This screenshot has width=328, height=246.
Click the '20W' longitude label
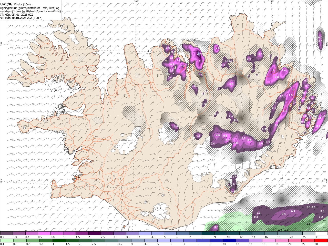pos(136,1)
